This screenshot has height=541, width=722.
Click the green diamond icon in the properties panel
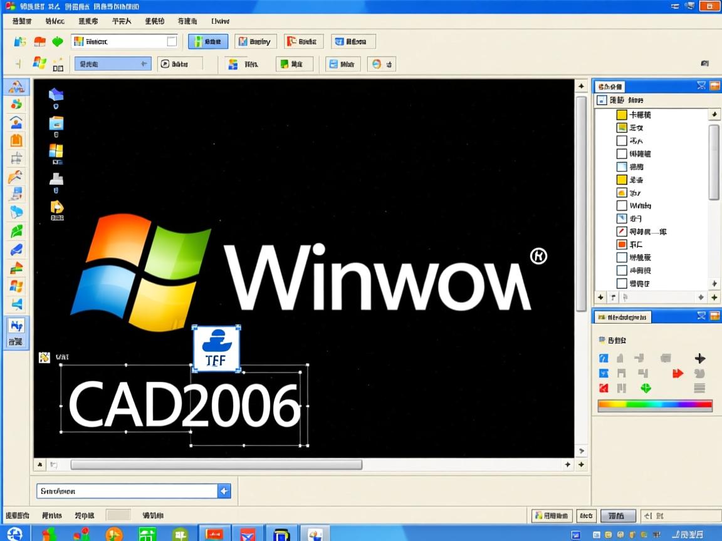(646, 388)
